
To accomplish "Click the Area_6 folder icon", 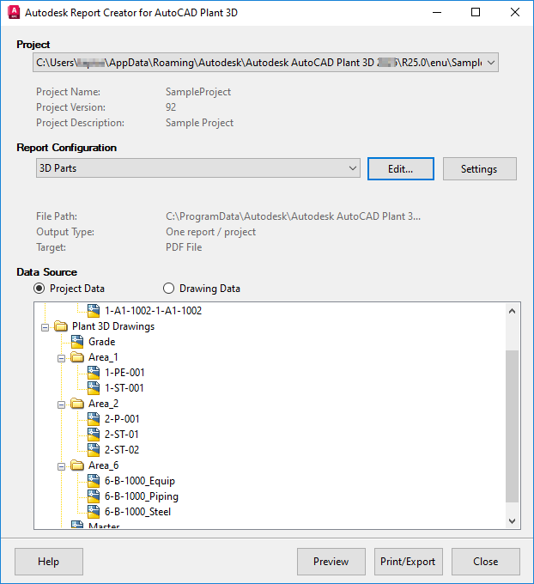I will tap(77, 465).
